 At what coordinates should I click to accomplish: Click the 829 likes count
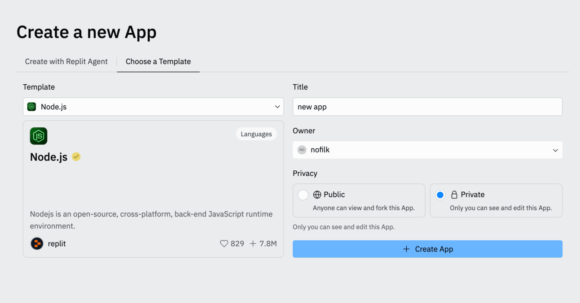[237, 244]
